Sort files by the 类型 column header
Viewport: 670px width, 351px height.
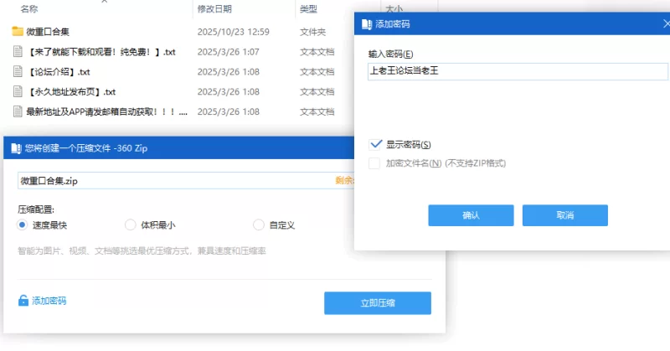point(308,9)
